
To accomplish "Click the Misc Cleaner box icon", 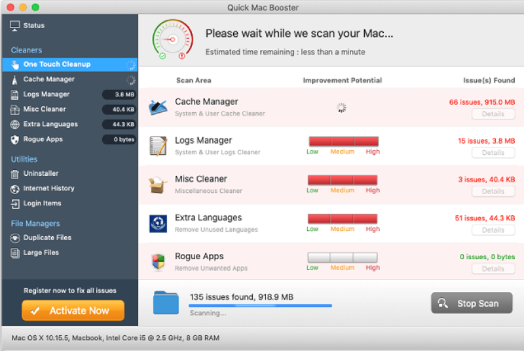I will pyautogui.click(x=157, y=184).
